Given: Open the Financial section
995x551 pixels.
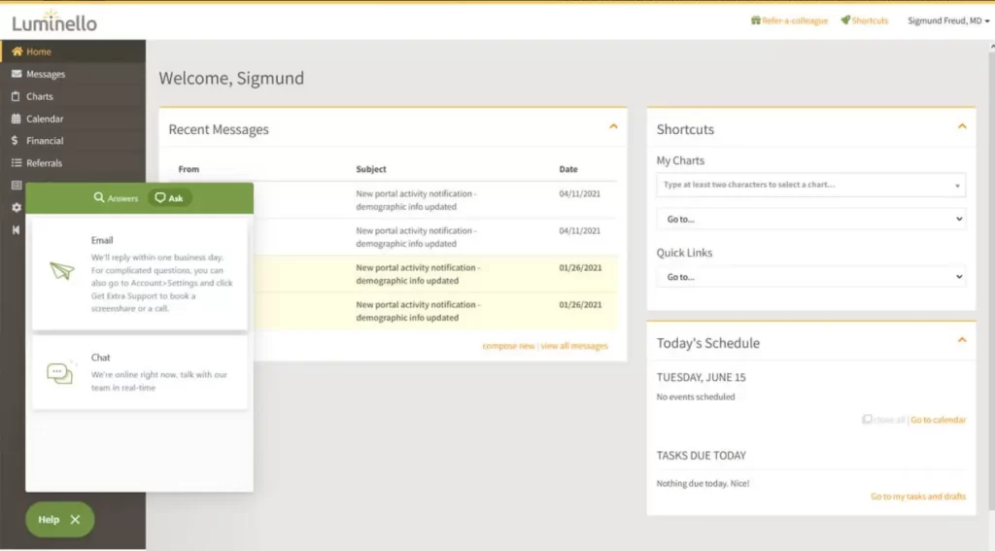Looking at the screenshot, I should pyautogui.click(x=73, y=141).
